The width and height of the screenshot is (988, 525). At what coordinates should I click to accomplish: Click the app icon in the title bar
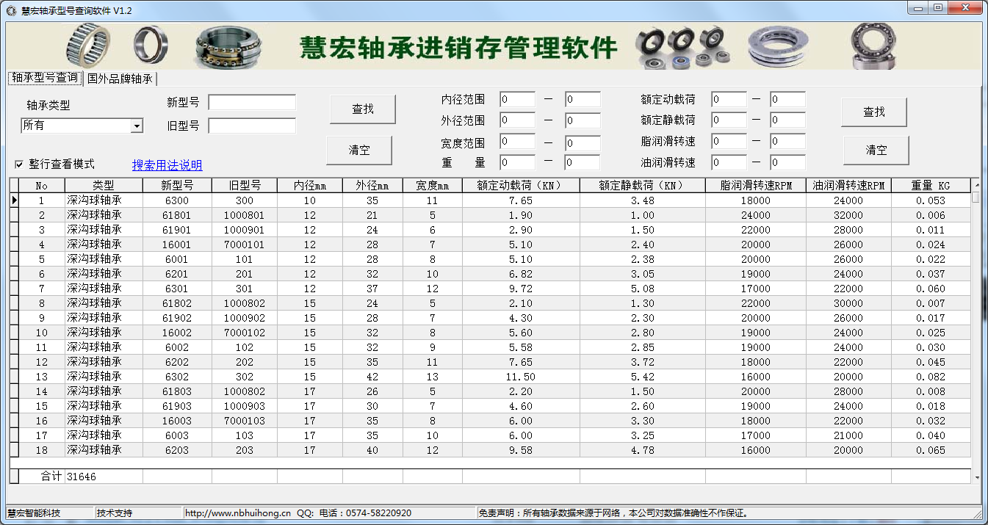coord(11,10)
